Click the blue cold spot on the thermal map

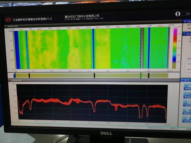click(116, 61)
